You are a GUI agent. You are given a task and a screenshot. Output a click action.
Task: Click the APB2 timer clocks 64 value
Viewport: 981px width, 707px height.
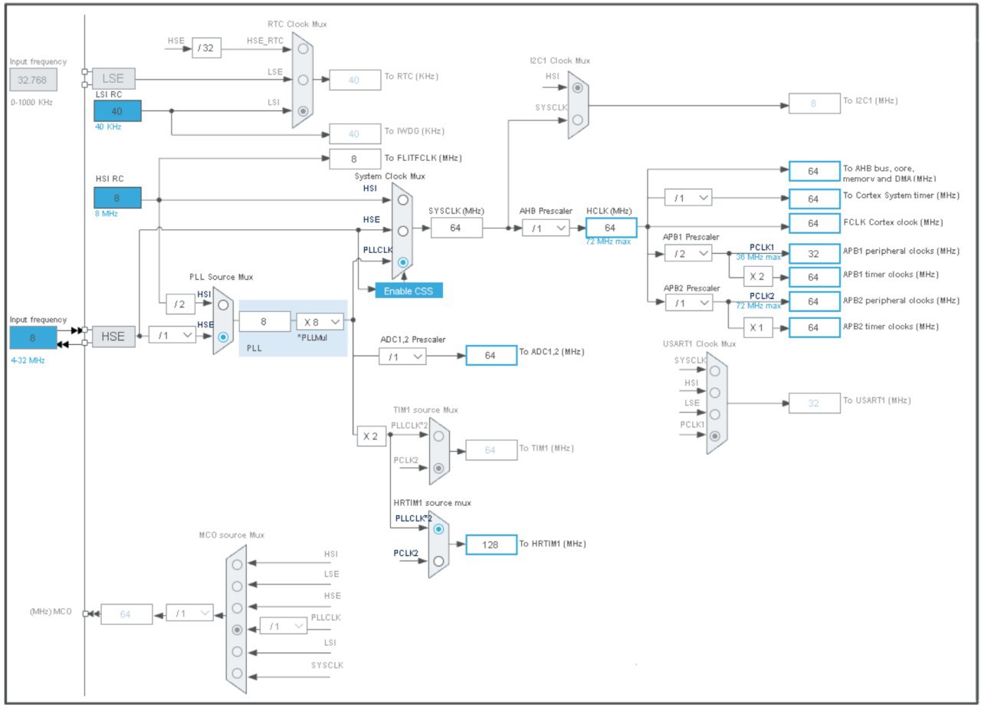[814, 327]
